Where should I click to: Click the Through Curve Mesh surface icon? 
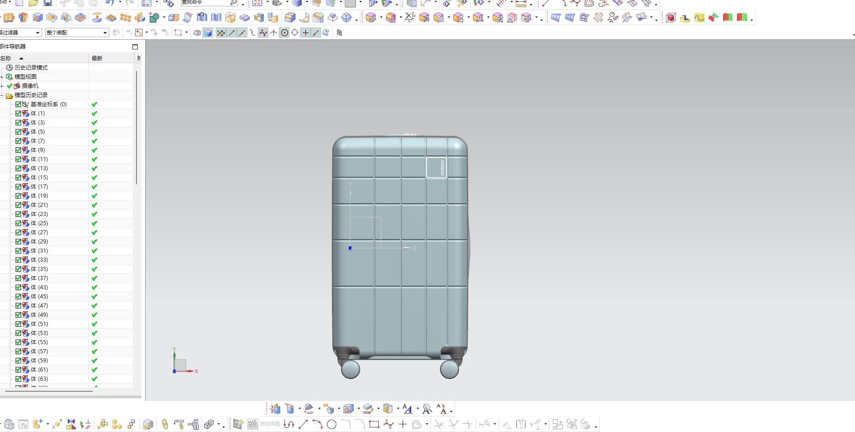coord(570,18)
